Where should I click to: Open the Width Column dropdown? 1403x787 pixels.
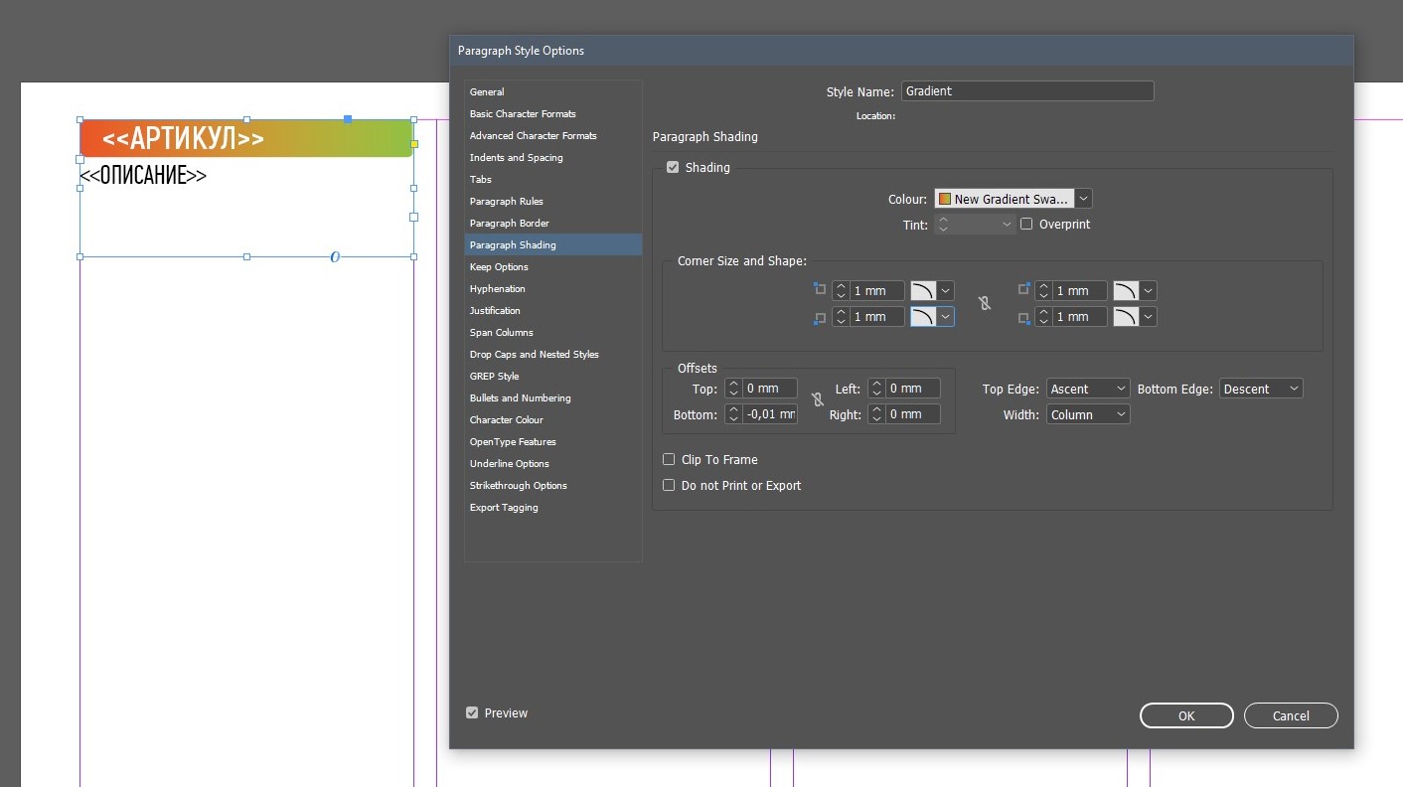[x=1088, y=414]
